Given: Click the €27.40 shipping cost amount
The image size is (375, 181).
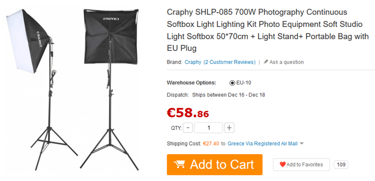Looking at the screenshot, I should pyautogui.click(x=211, y=144).
